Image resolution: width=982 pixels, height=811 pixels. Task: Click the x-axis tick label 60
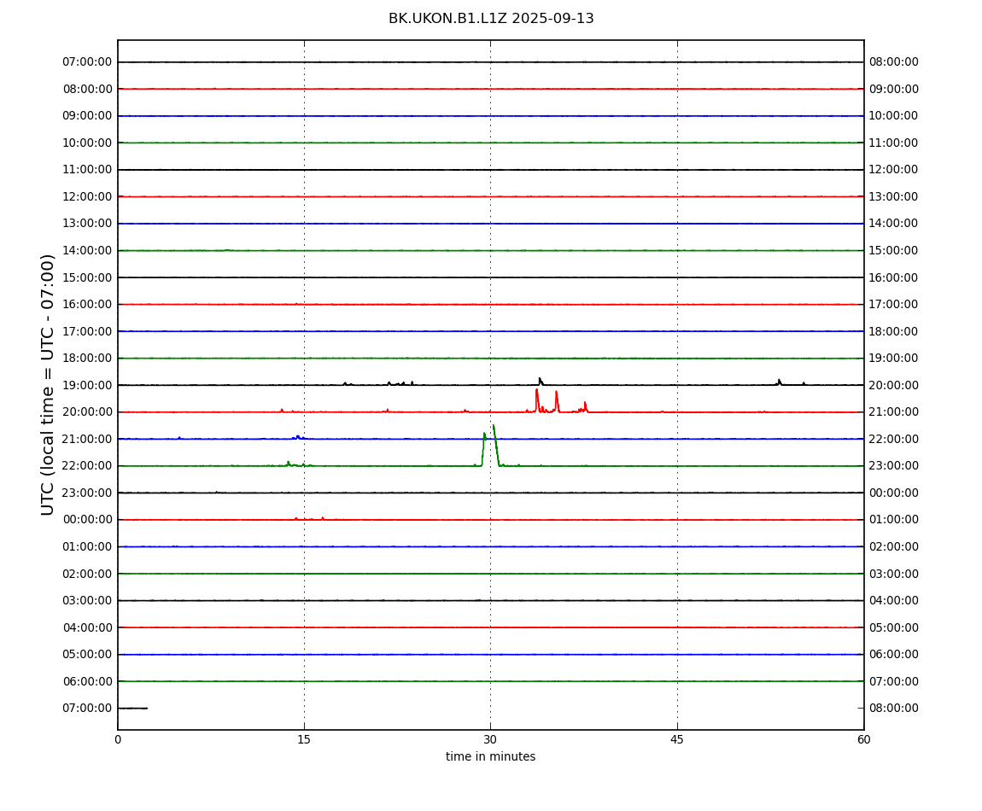pyautogui.click(x=863, y=739)
